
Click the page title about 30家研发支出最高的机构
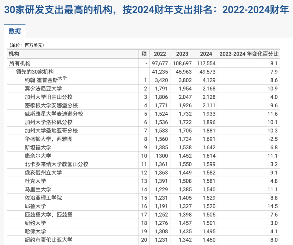point(146,9)
